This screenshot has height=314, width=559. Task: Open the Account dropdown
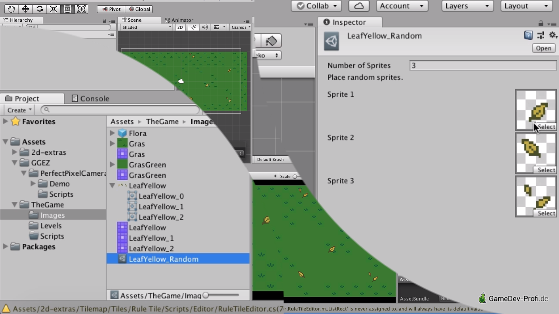click(402, 6)
